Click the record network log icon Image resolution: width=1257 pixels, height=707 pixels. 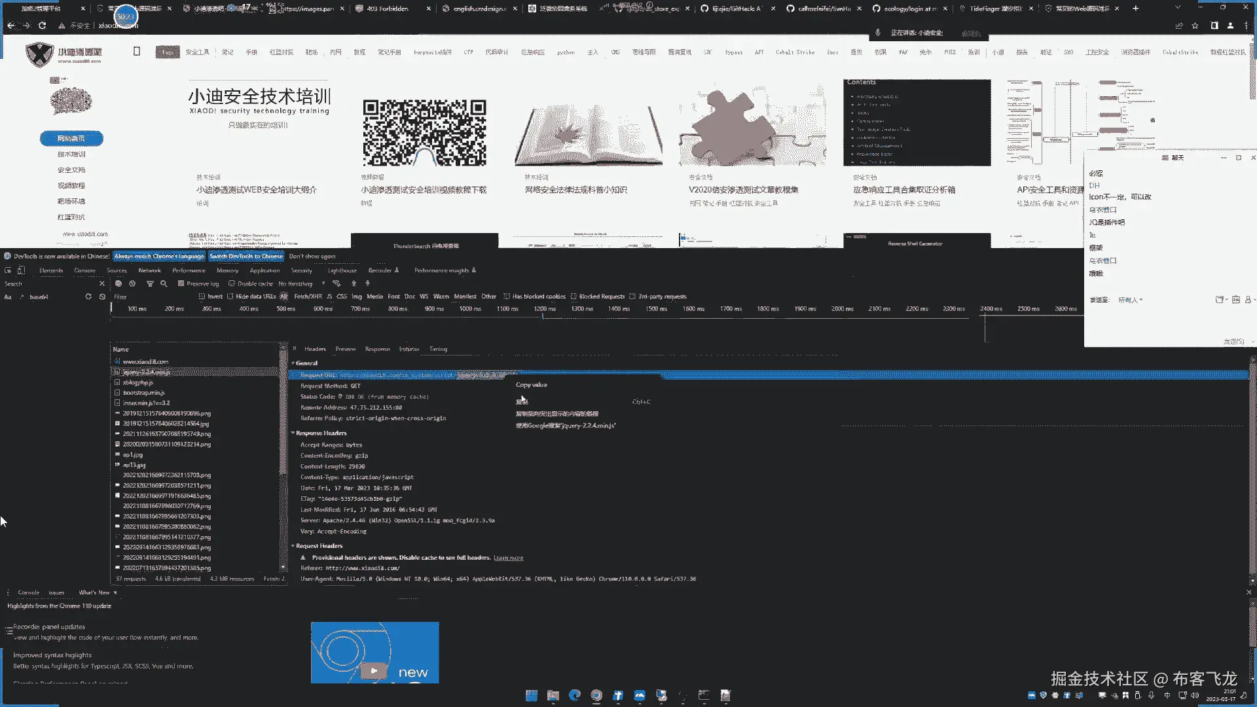(x=118, y=283)
